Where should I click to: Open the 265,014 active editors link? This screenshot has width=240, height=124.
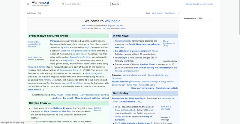(84, 28)
